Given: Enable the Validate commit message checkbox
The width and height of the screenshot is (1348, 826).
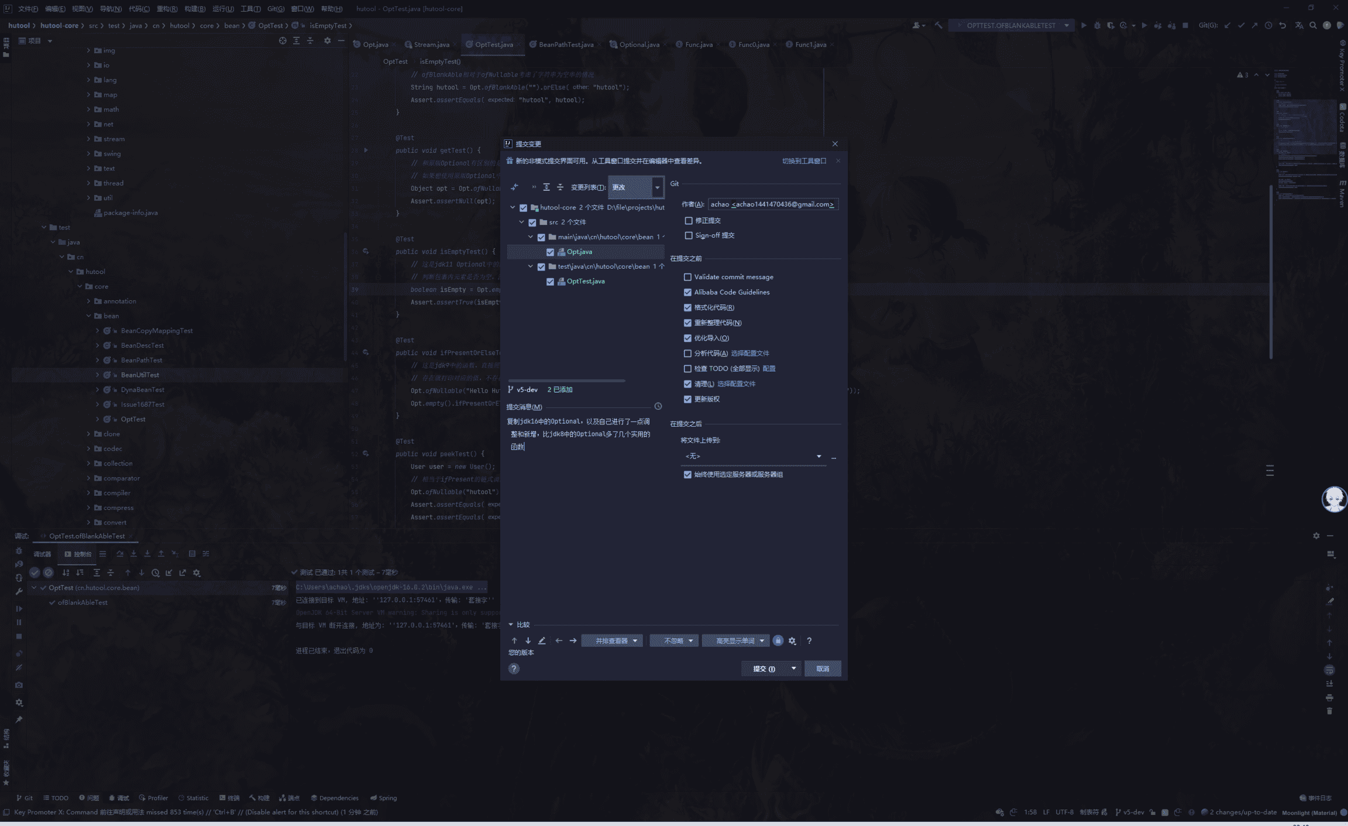Looking at the screenshot, I should click(687, 277).
